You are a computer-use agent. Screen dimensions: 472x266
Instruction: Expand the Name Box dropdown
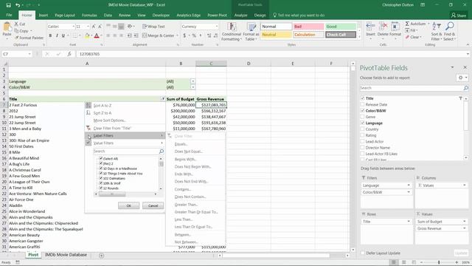[29, 54]
